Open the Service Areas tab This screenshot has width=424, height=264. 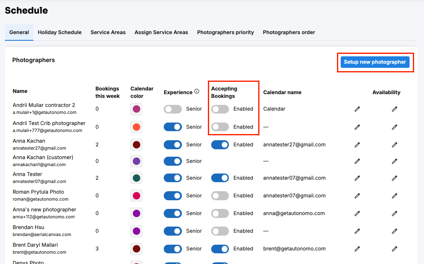pyautogui.click(x=108, y=32)
